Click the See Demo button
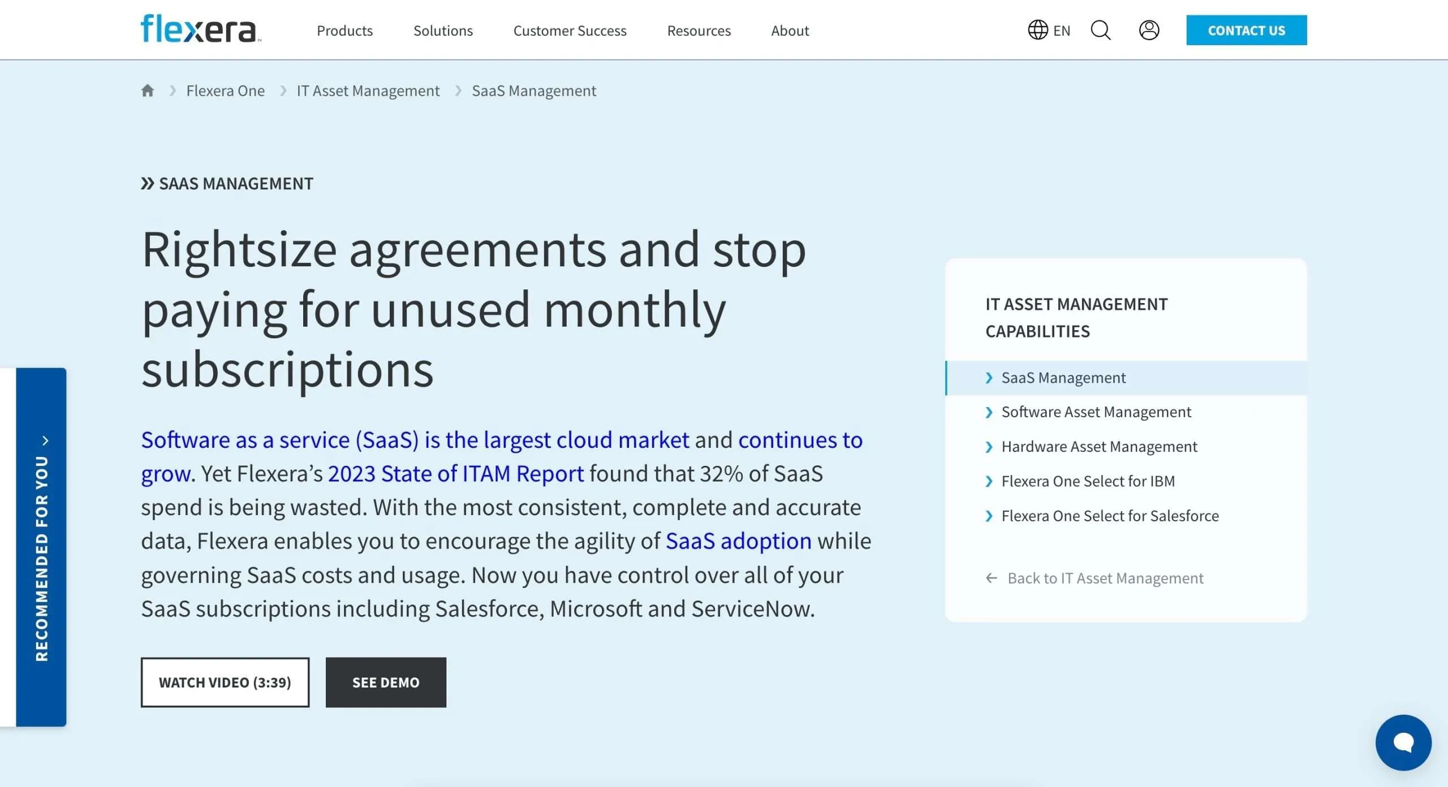Viewport: 1448px width, 787px height. [386, 682]
